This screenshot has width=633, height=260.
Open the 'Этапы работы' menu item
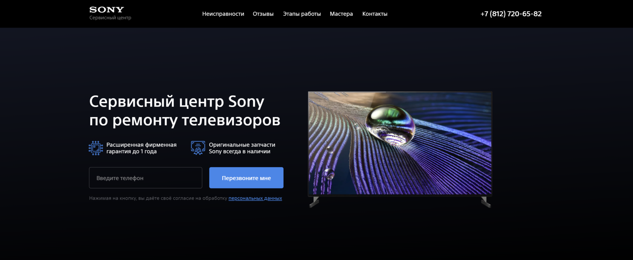click(302, 14)
